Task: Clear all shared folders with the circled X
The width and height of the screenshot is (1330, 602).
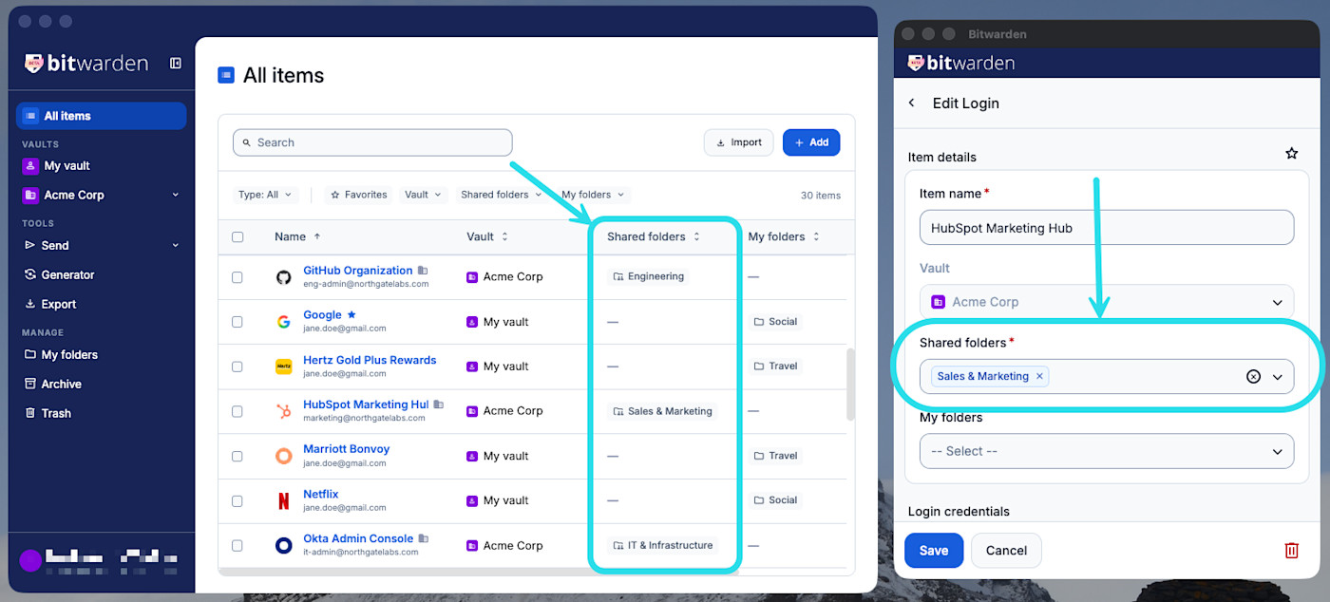Action: pyautogui.click(x=1253, y=376)
